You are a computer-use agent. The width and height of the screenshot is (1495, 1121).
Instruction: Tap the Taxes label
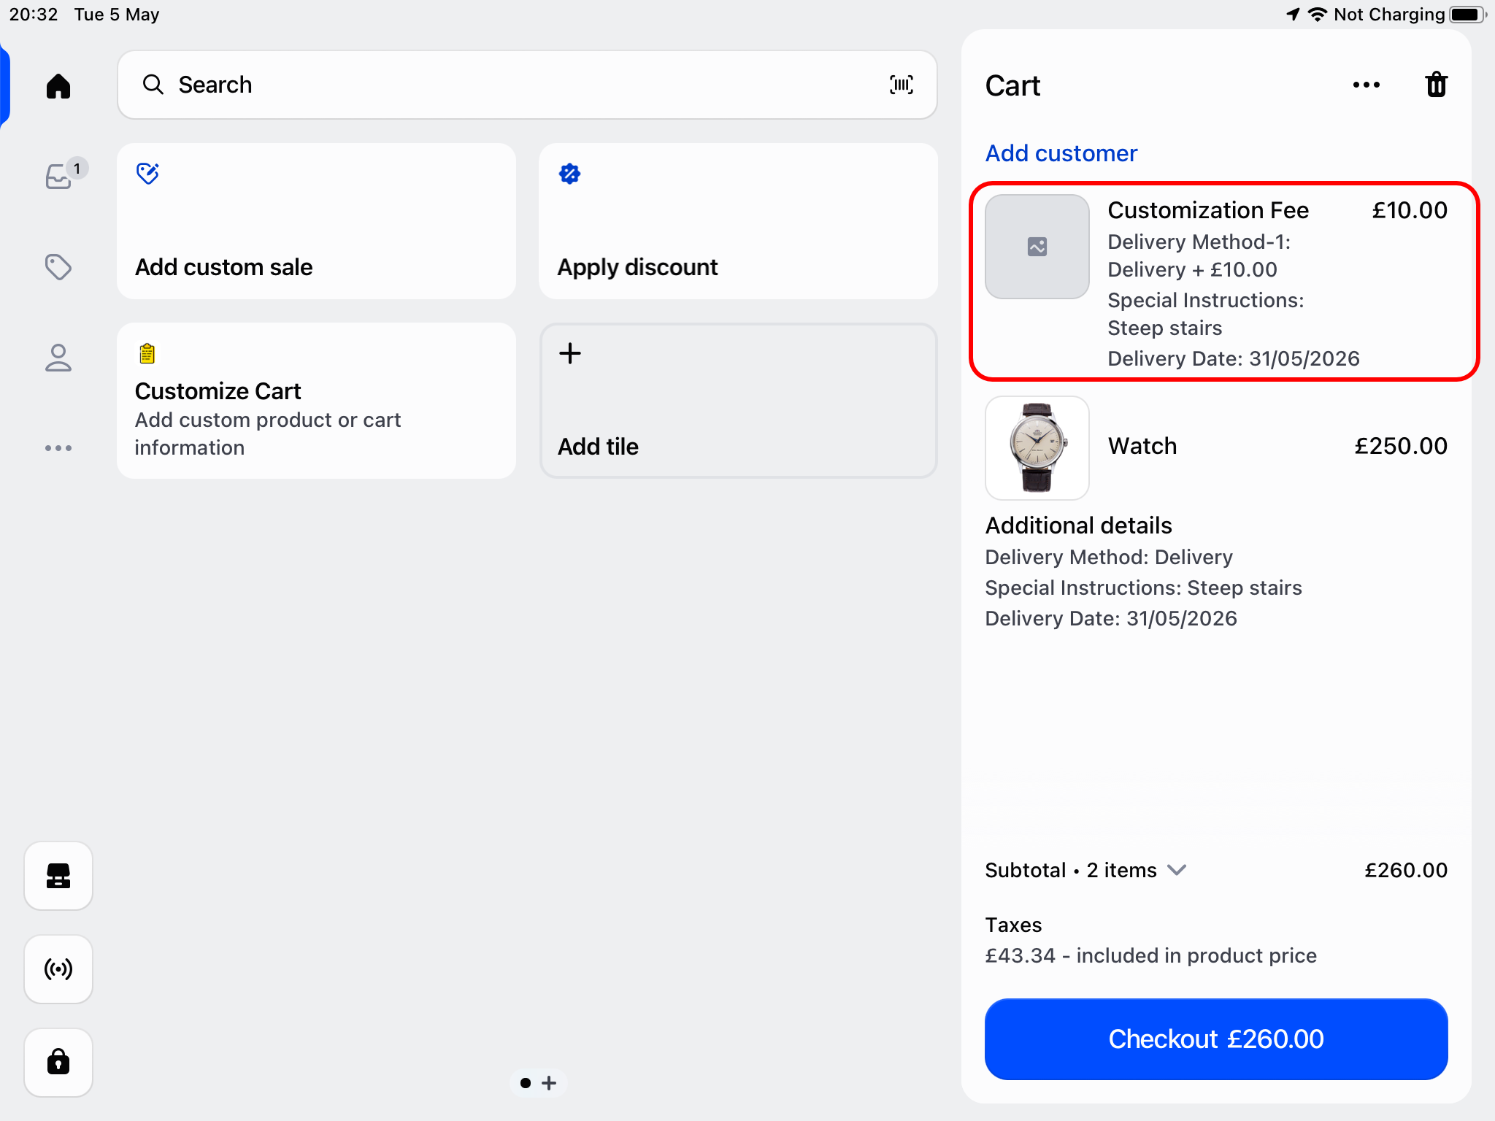(x=1013, y=925)
